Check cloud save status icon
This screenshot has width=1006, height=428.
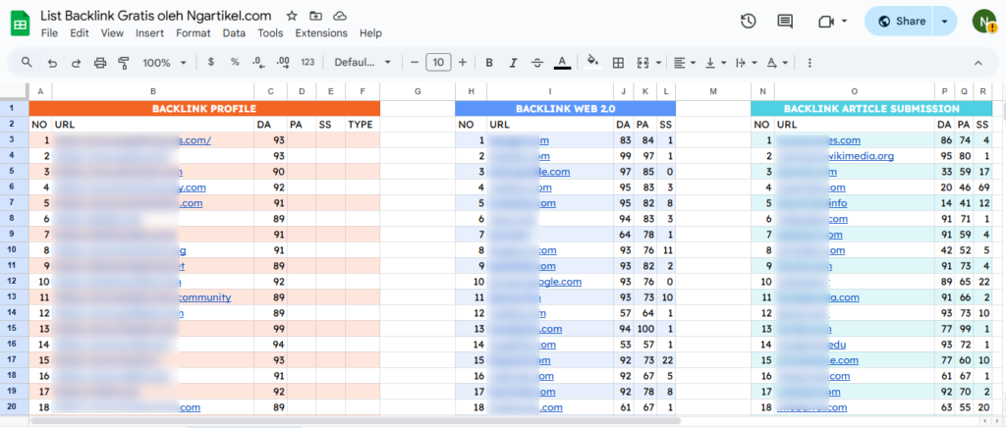click(340, 16)
